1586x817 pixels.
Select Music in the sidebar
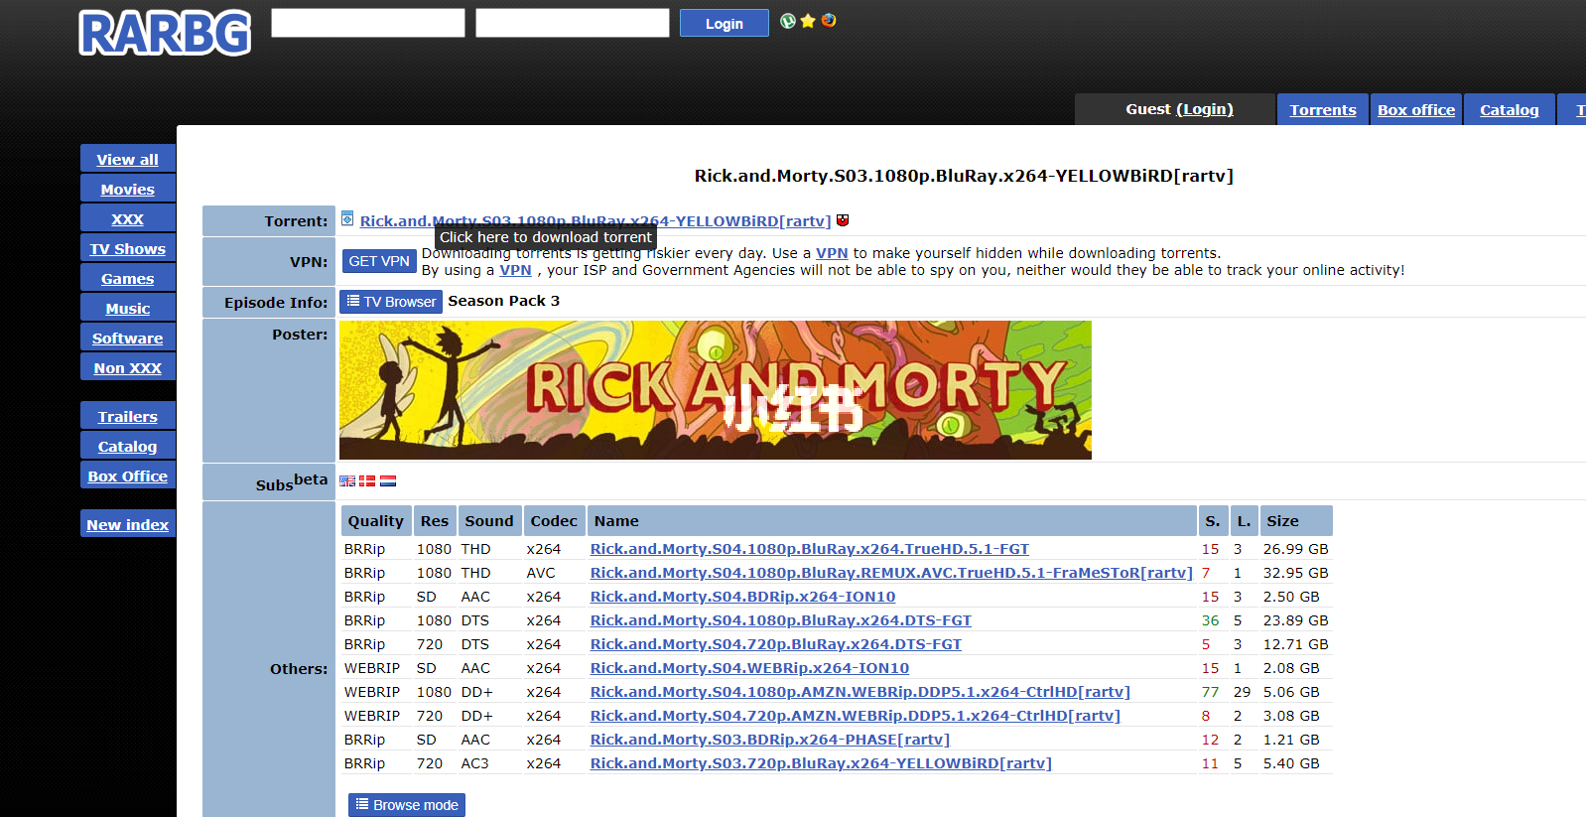[128, 308]
